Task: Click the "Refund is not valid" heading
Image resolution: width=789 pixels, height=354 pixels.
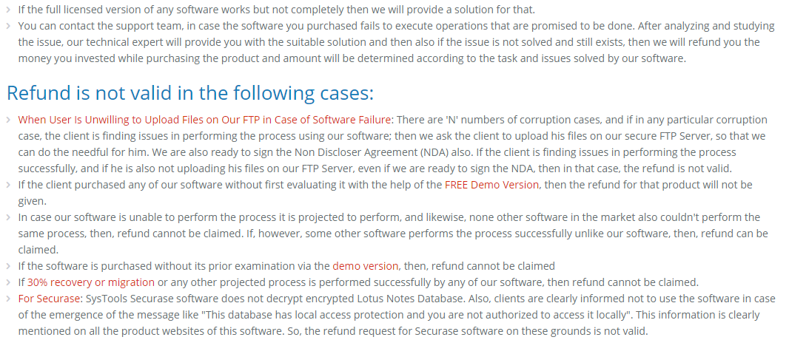Action: (x=190, y=92)
